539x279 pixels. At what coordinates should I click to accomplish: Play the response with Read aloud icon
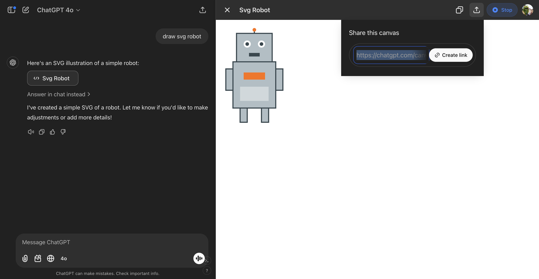tap(31, 132)
